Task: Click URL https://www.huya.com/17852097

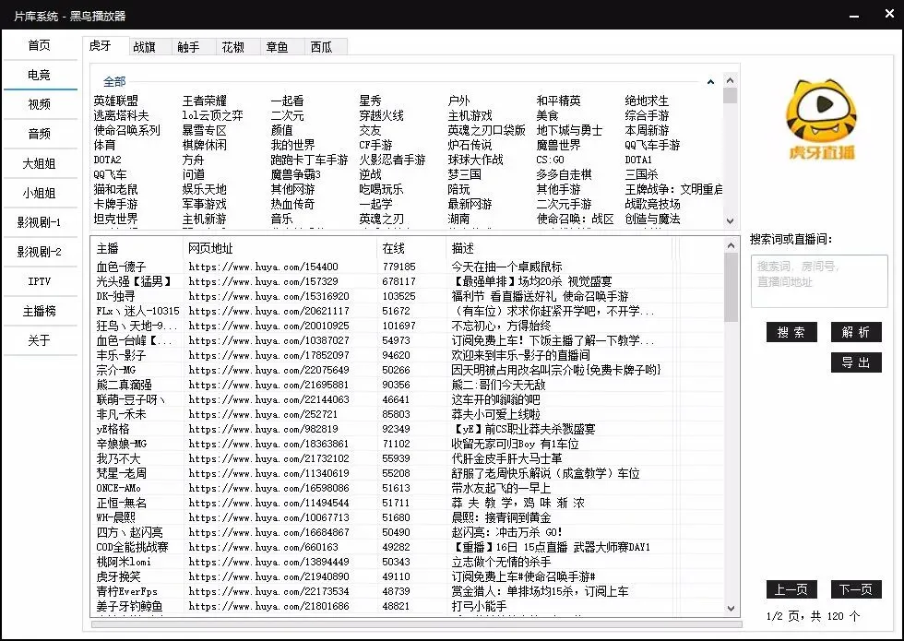Action: coord(268,356)
